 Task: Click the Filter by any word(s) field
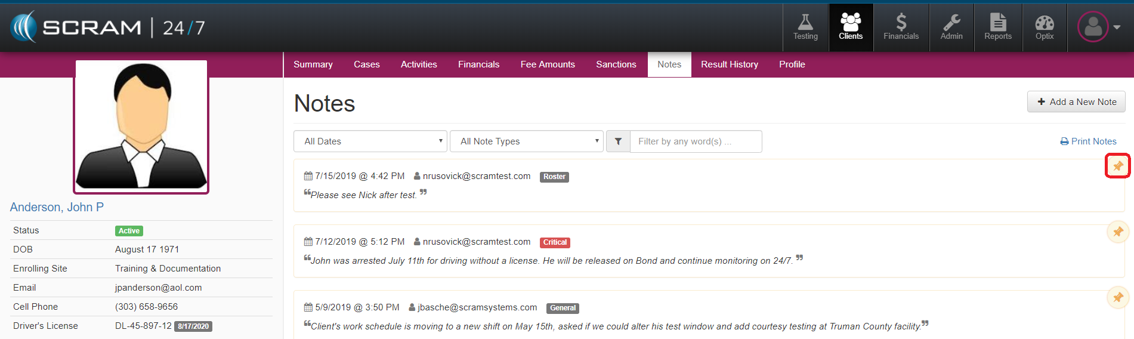tap(696, 141)
